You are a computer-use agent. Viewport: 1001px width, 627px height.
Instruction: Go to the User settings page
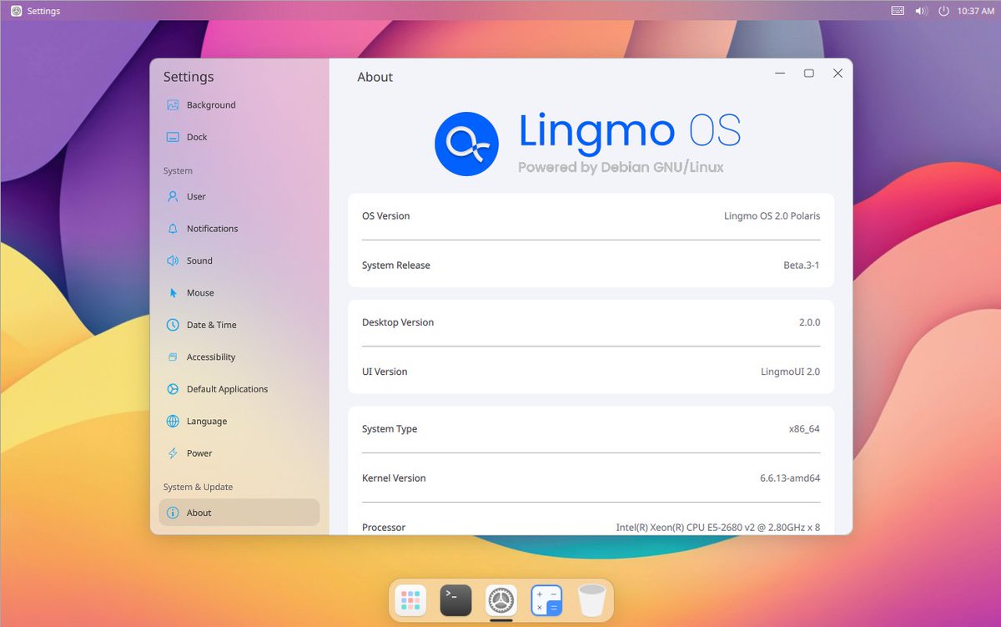[239, 197]
